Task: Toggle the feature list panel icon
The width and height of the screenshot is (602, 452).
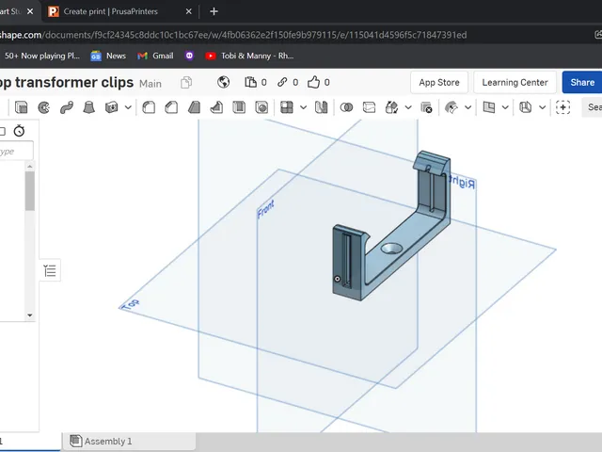Action: coord(50,270)
